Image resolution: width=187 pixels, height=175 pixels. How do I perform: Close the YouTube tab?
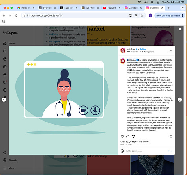120,8
